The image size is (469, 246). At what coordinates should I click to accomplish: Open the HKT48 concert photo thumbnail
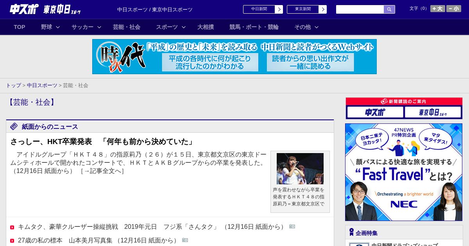(300, 169)
